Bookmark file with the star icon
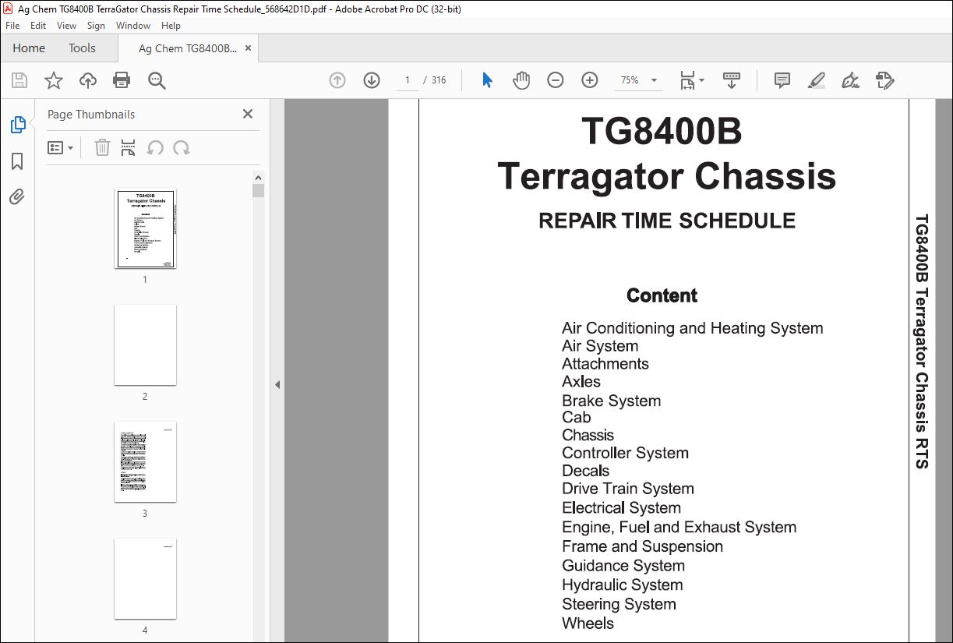This screenshot has height=643, width=953. point(54,80)
